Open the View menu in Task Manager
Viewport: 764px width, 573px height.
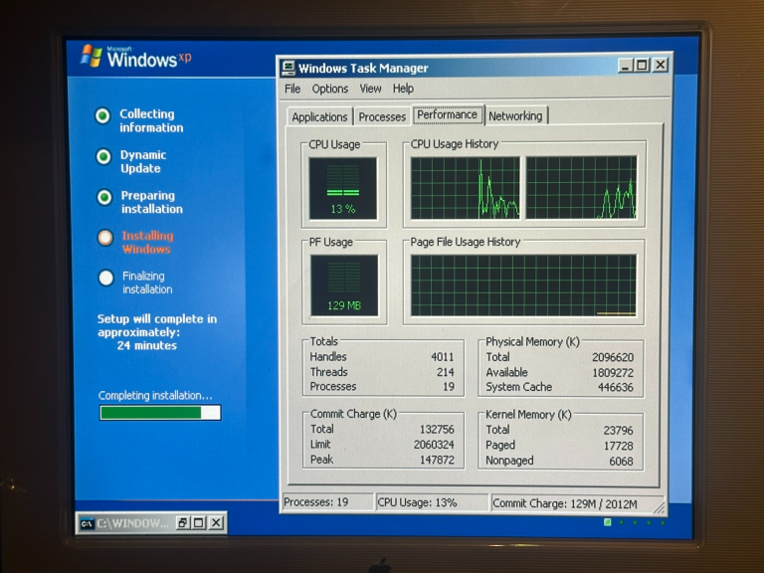(x=370, y=89)
